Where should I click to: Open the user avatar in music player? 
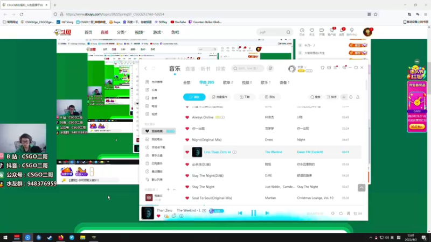(x=291, y=69)
